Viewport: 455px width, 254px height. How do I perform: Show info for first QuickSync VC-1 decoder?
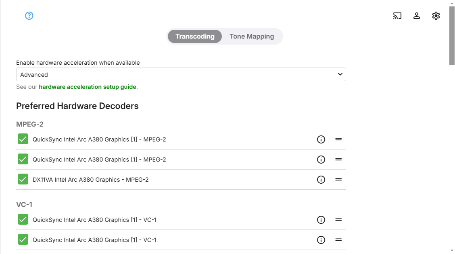321,220
